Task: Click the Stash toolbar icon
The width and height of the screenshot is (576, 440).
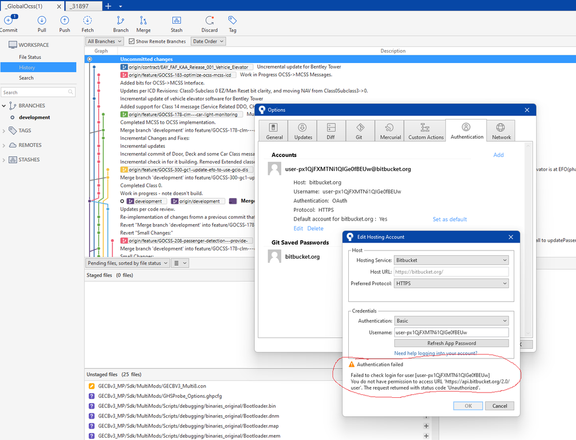Action: point(176,24)
